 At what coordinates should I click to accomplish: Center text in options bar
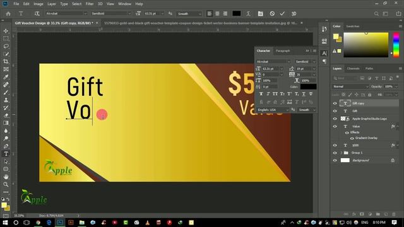[217, 14]
